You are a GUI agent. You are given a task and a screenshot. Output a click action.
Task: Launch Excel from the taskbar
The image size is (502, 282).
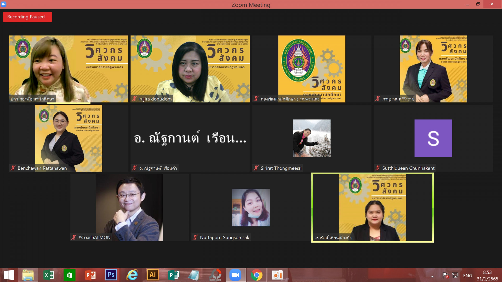49,275
